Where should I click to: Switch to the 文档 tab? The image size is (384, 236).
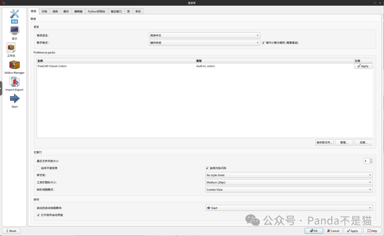[44, 11]
